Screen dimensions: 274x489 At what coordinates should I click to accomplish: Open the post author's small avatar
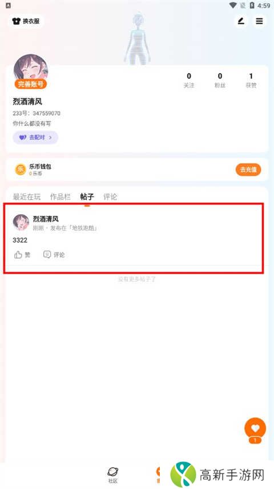point(21,222)
